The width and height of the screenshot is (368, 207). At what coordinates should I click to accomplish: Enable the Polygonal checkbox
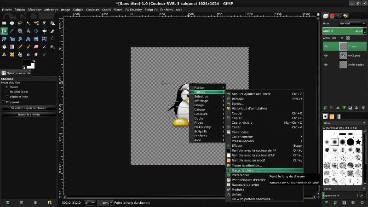tap(3, 102)
